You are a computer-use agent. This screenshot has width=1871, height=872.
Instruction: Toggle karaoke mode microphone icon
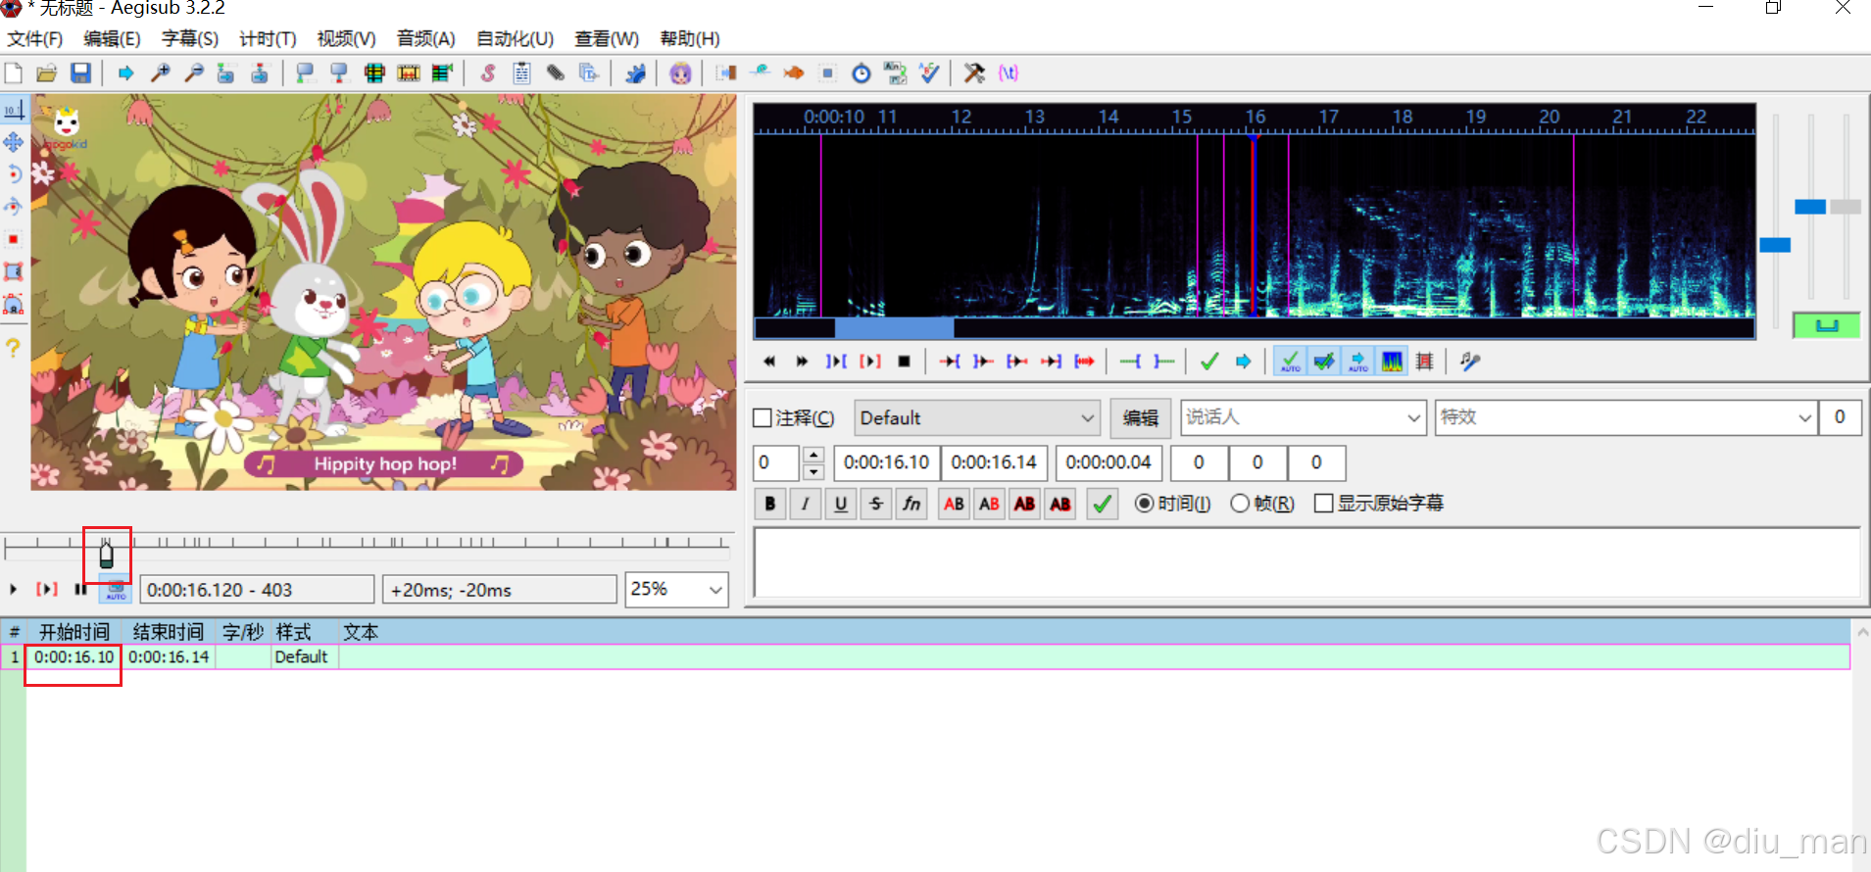coord(1469,362)
